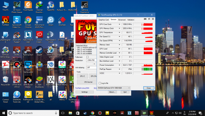Select the Sensors tab
Screen dimensions: 205x116
pyautogui.click(x=113, y=20)
